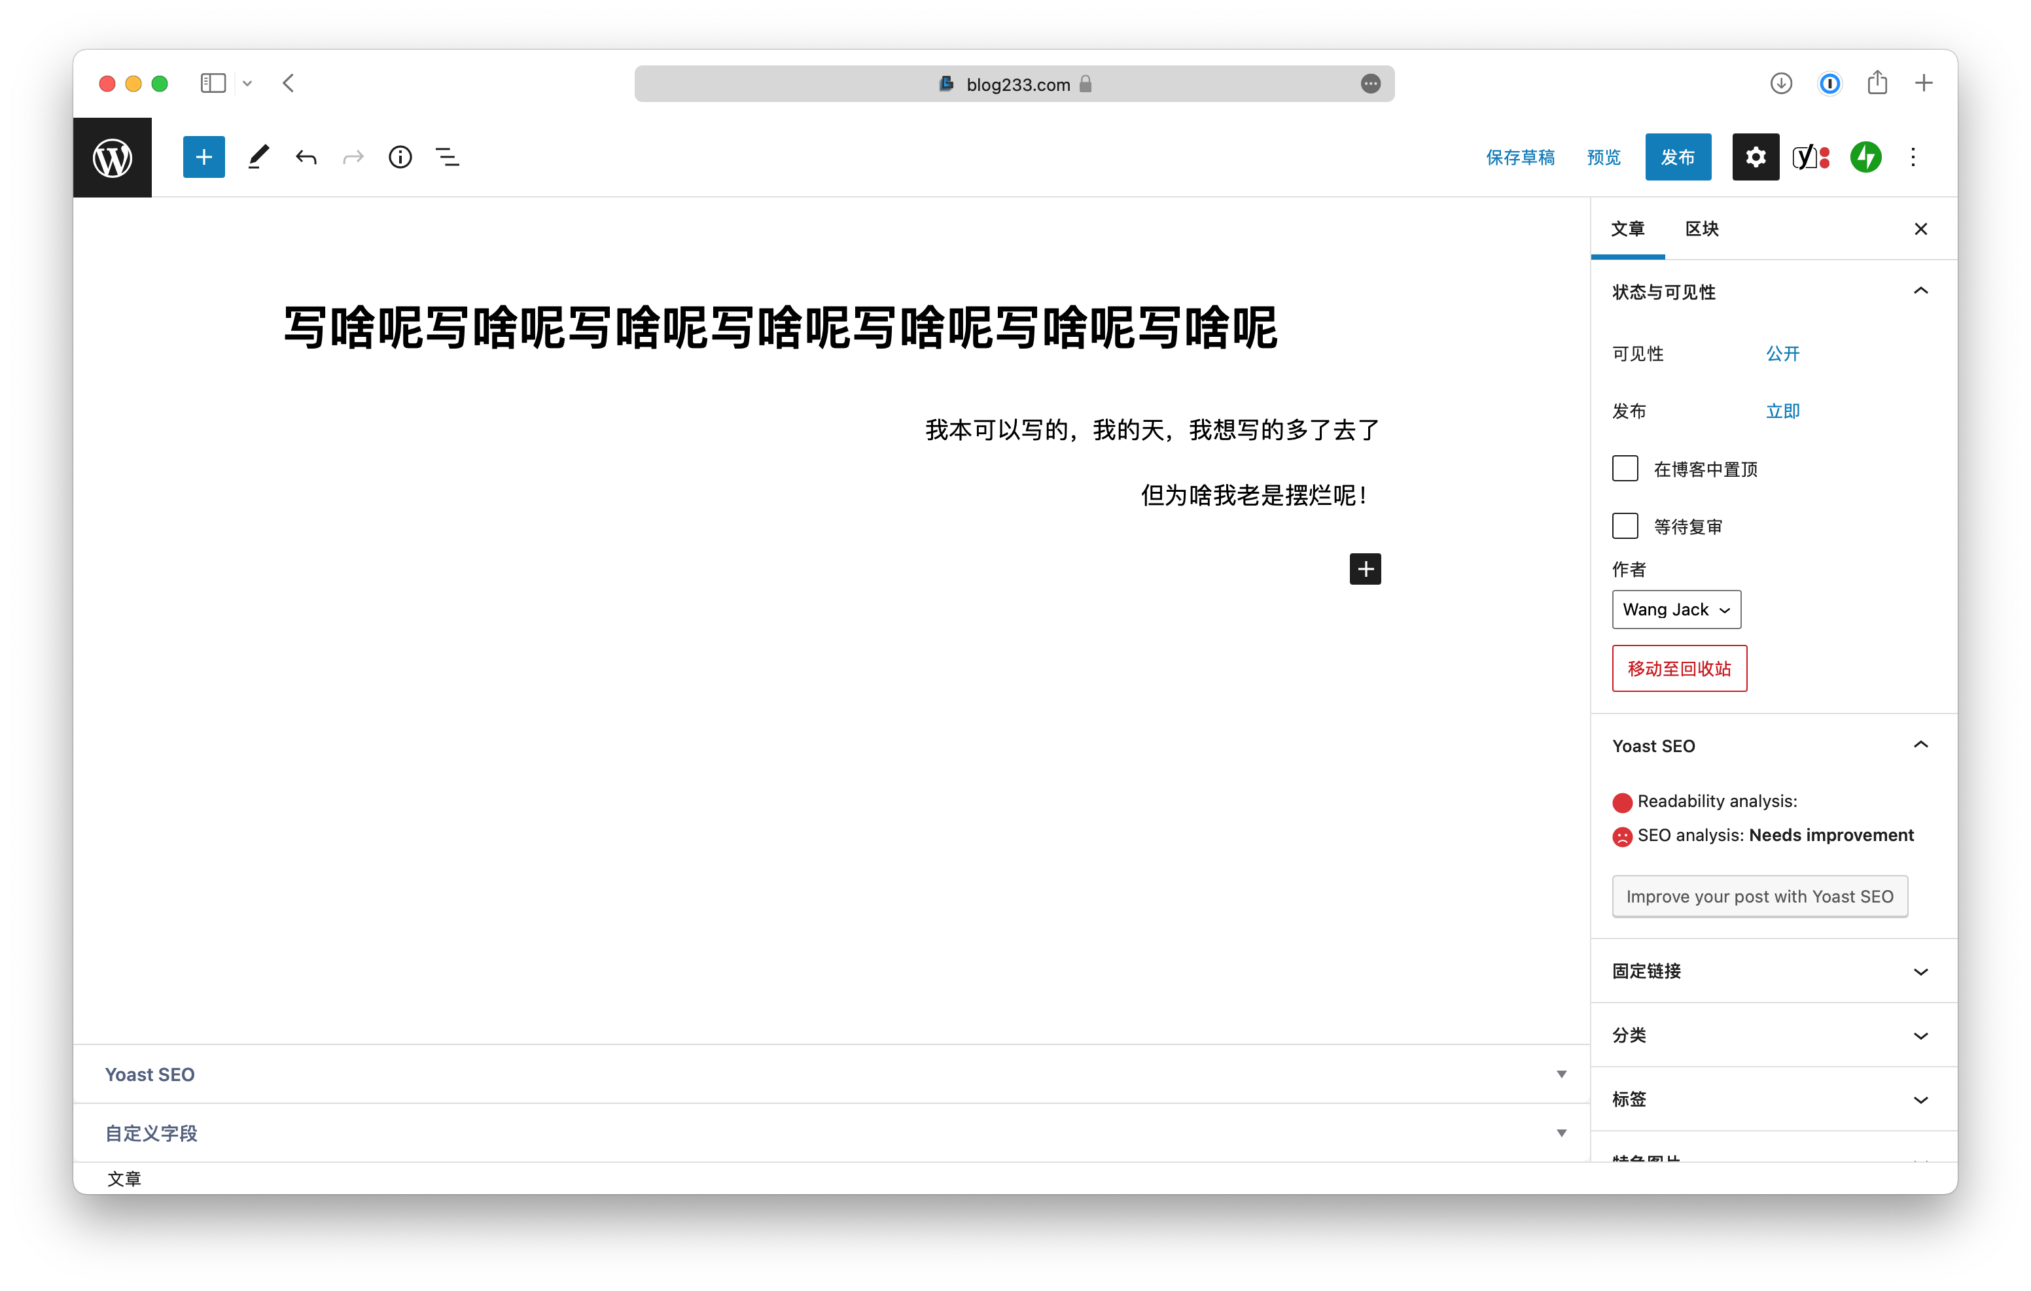Save the post as draft

click(1520, 157)
